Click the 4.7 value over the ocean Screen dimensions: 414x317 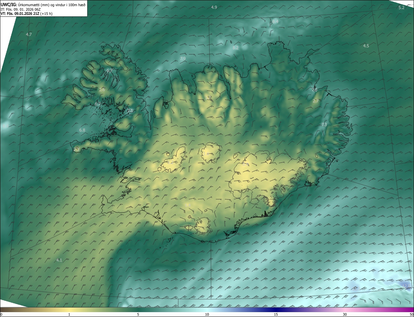(29, 34)
